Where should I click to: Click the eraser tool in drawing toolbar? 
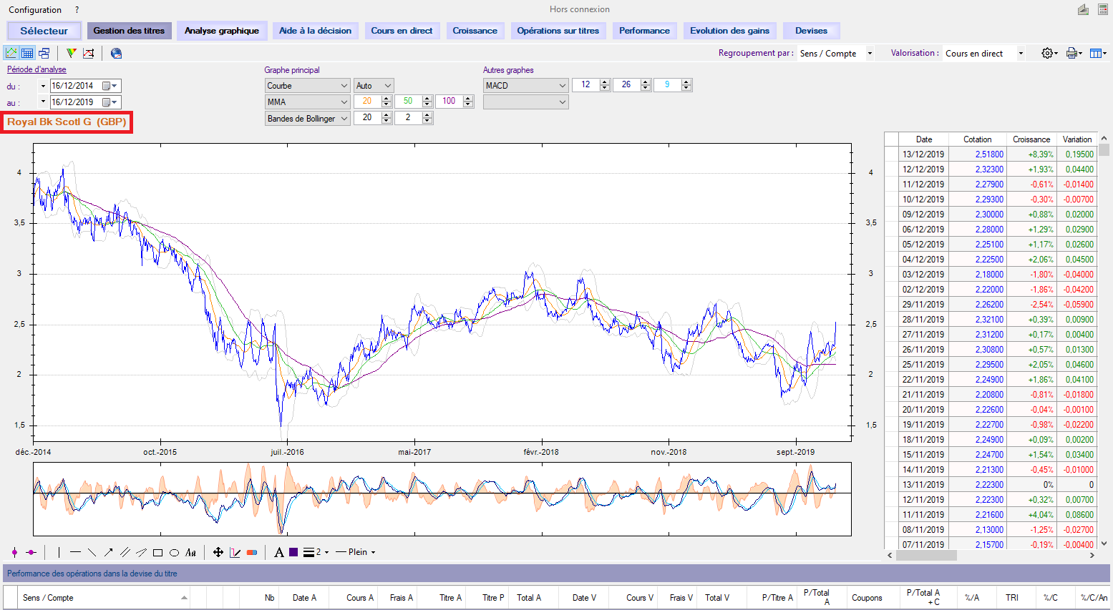pos(251,552)
